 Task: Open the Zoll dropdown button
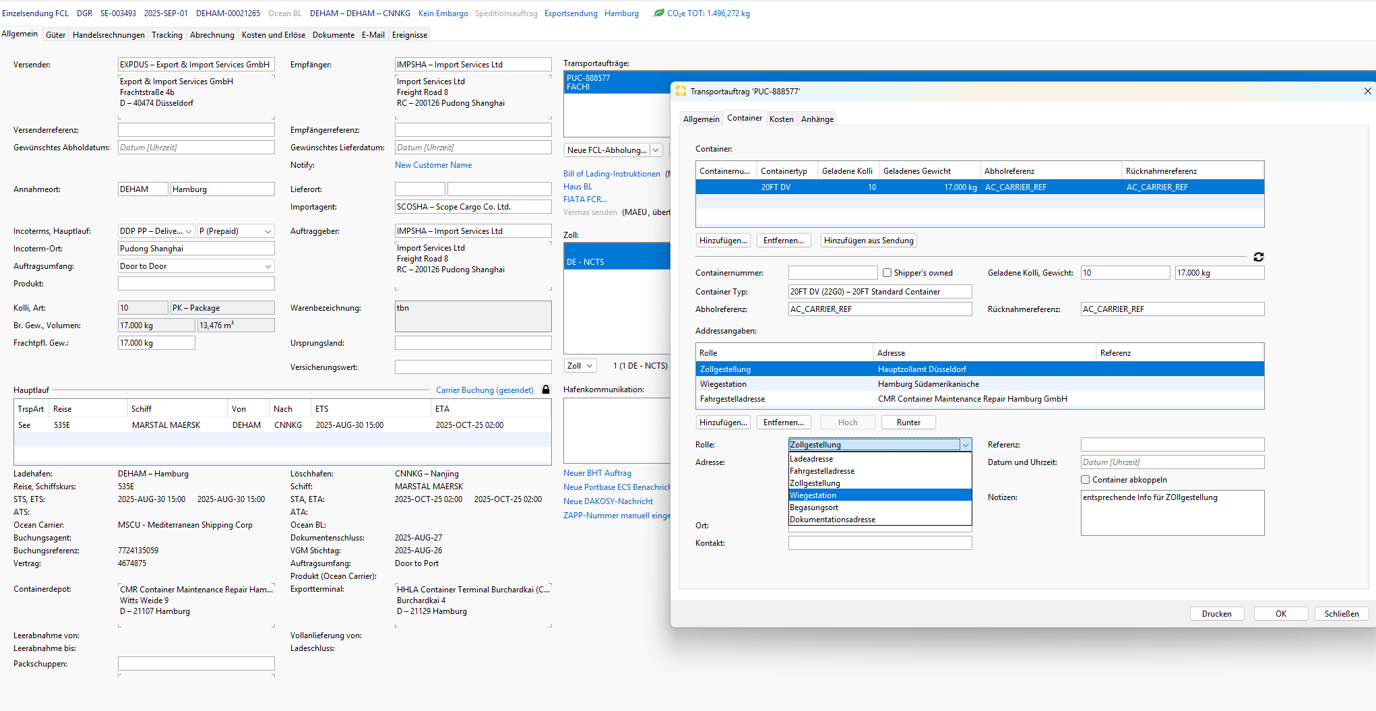tap(580, 366)
